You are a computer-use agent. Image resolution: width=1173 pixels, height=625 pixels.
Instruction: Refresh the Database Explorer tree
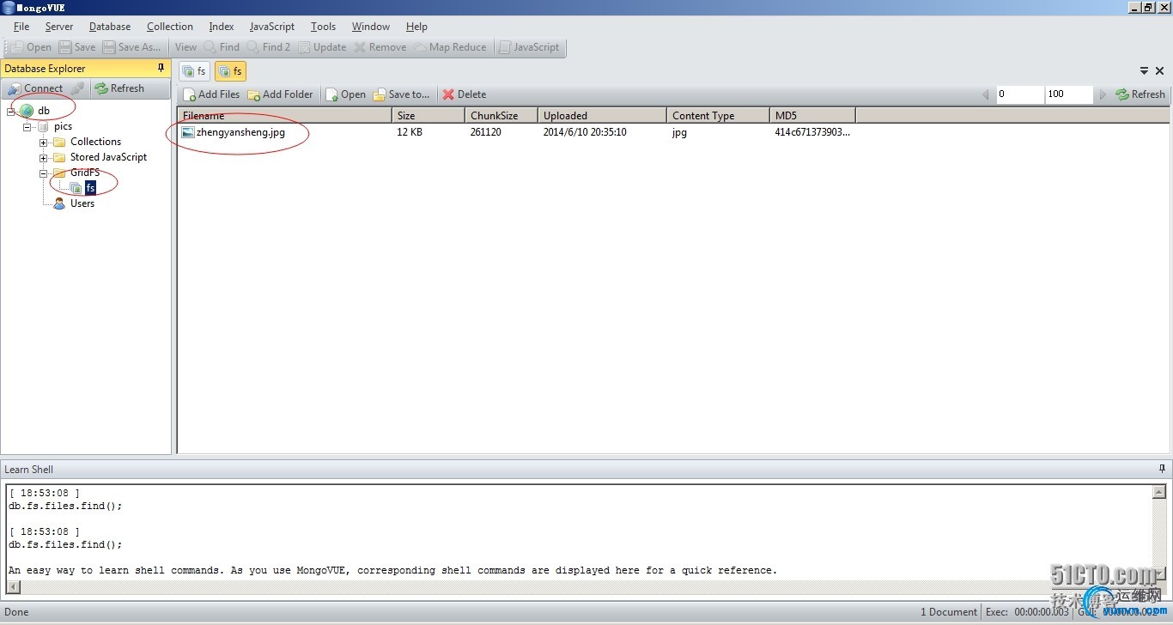click(x=119, y=88)
